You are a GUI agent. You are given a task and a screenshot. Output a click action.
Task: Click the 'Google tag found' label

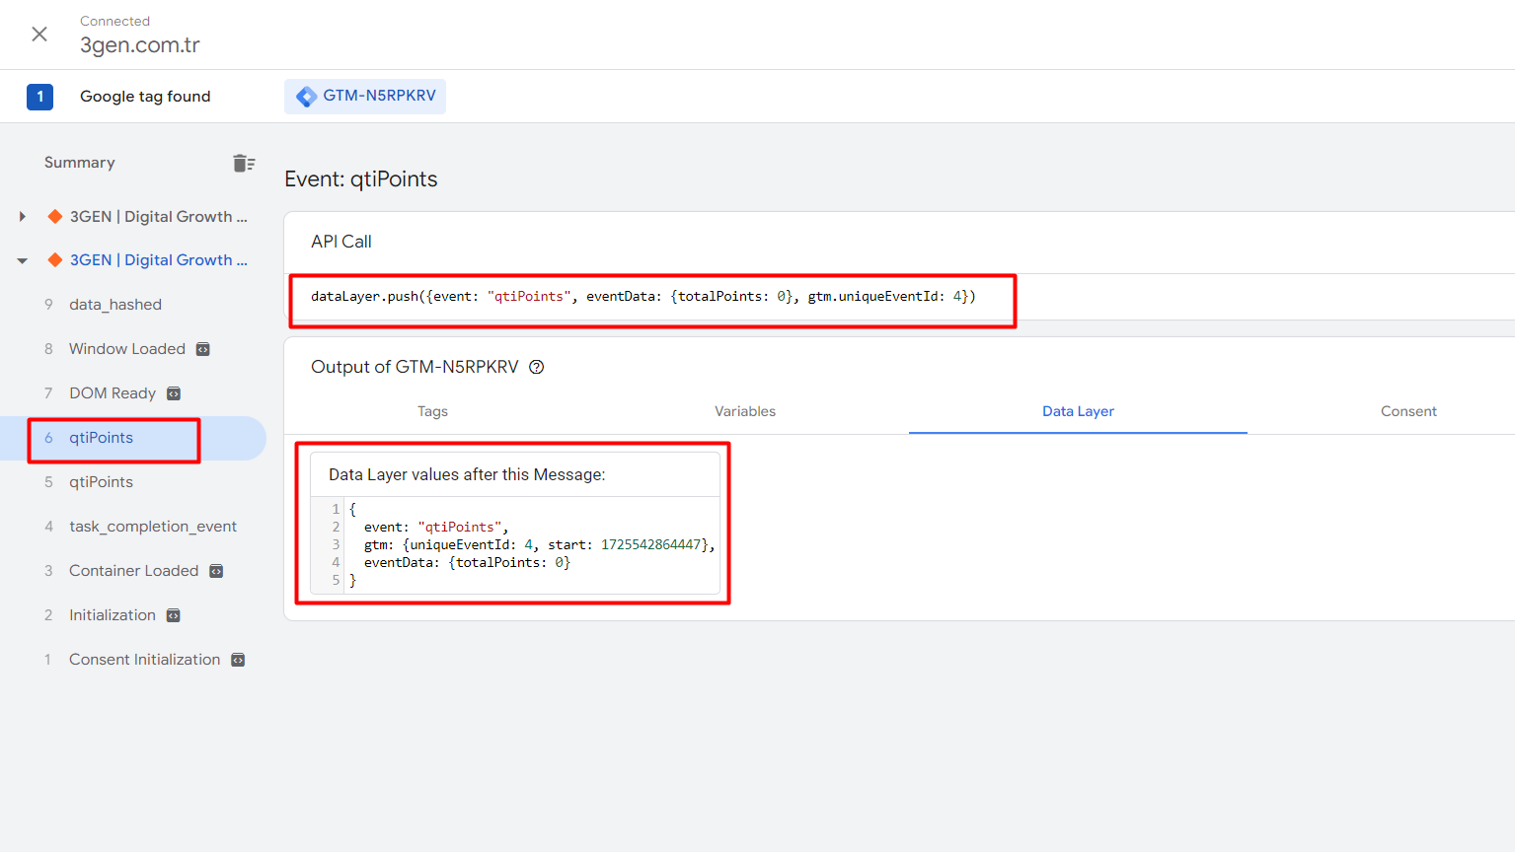tap(145, 97)
